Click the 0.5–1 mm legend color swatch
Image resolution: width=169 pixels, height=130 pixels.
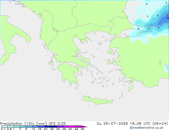[11, 127]
